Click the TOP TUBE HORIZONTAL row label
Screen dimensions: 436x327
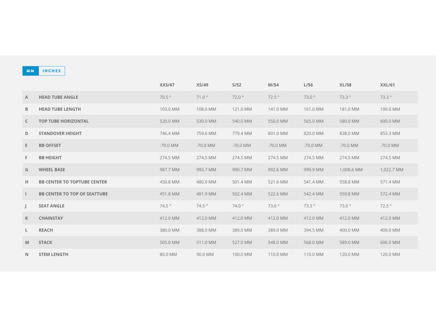[x=64, y=121]
